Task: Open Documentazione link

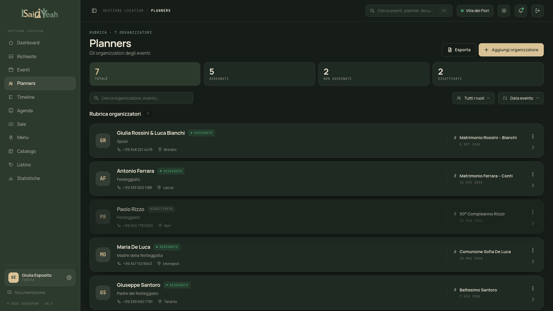Action: [x=30, y=292]
